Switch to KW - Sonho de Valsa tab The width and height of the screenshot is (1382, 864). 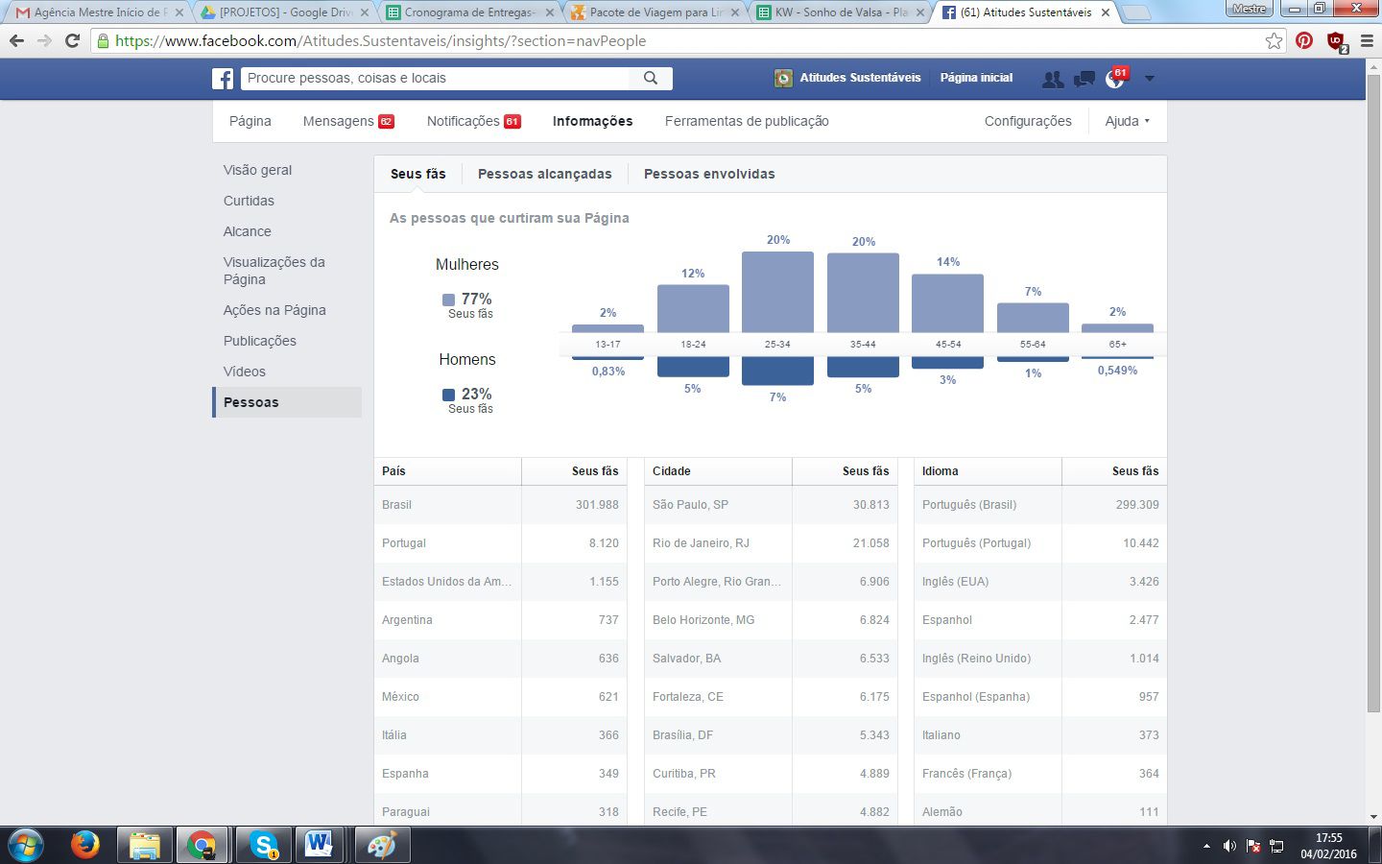pos(842,12)
